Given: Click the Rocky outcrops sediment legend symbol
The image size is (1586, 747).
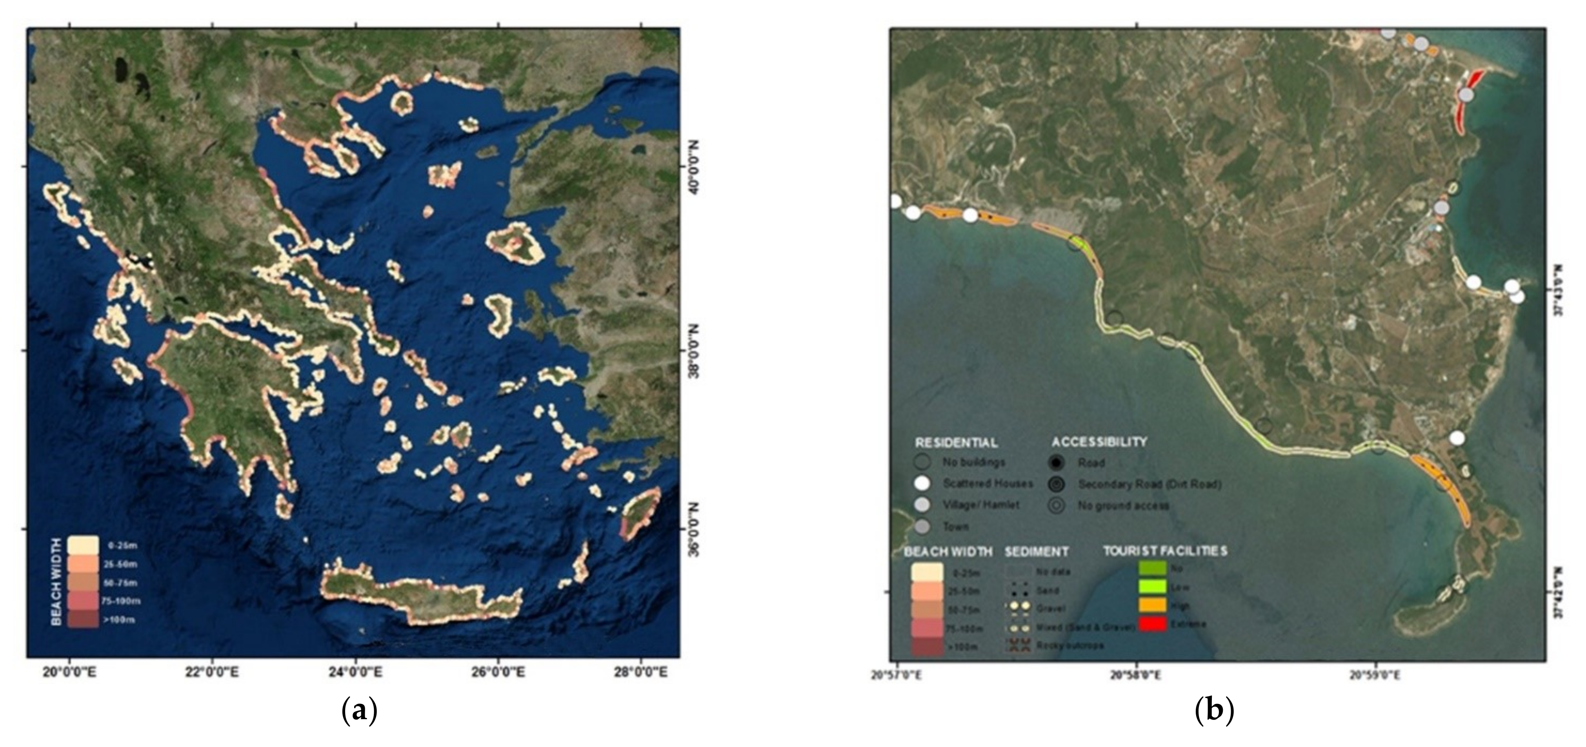Looking at the screenshot, I should tap(1019, 645).
